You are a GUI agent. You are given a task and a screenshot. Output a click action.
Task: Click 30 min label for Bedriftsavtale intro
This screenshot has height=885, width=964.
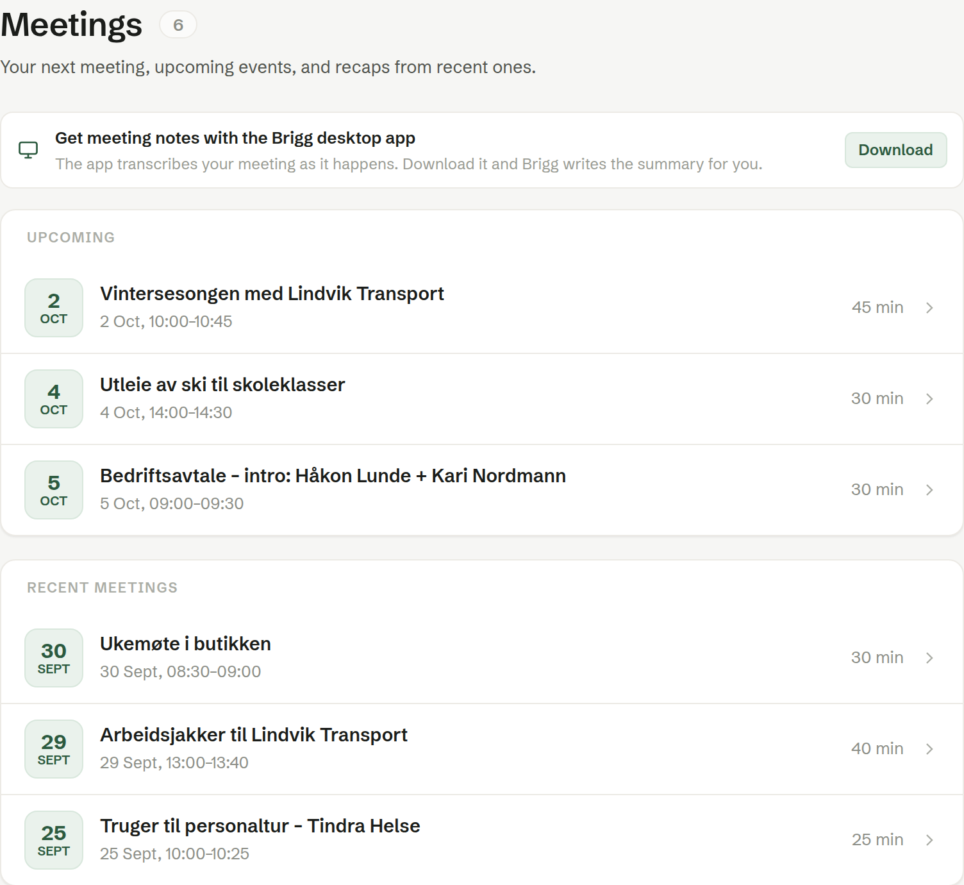(x=877, y=490)
